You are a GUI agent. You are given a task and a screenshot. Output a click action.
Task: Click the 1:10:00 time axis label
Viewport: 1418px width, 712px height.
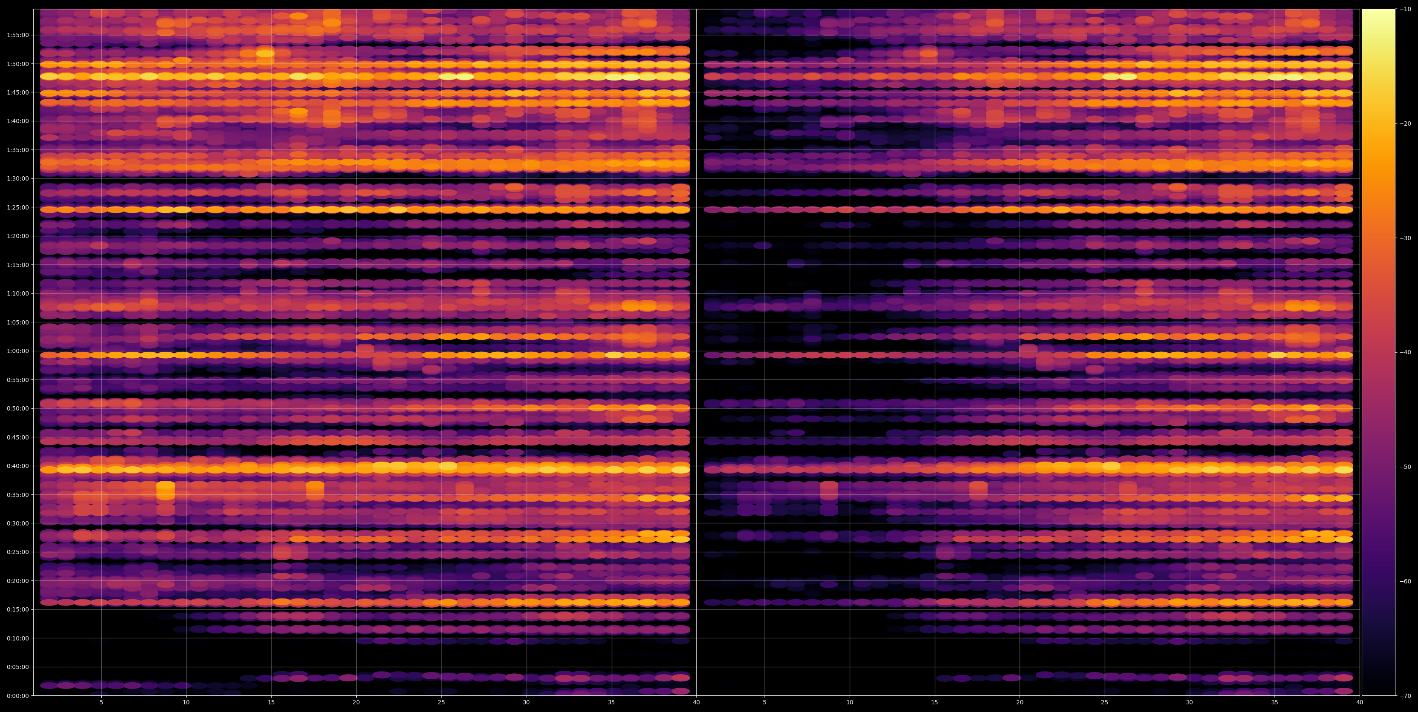pyautogui.click(x=17, y=293)
